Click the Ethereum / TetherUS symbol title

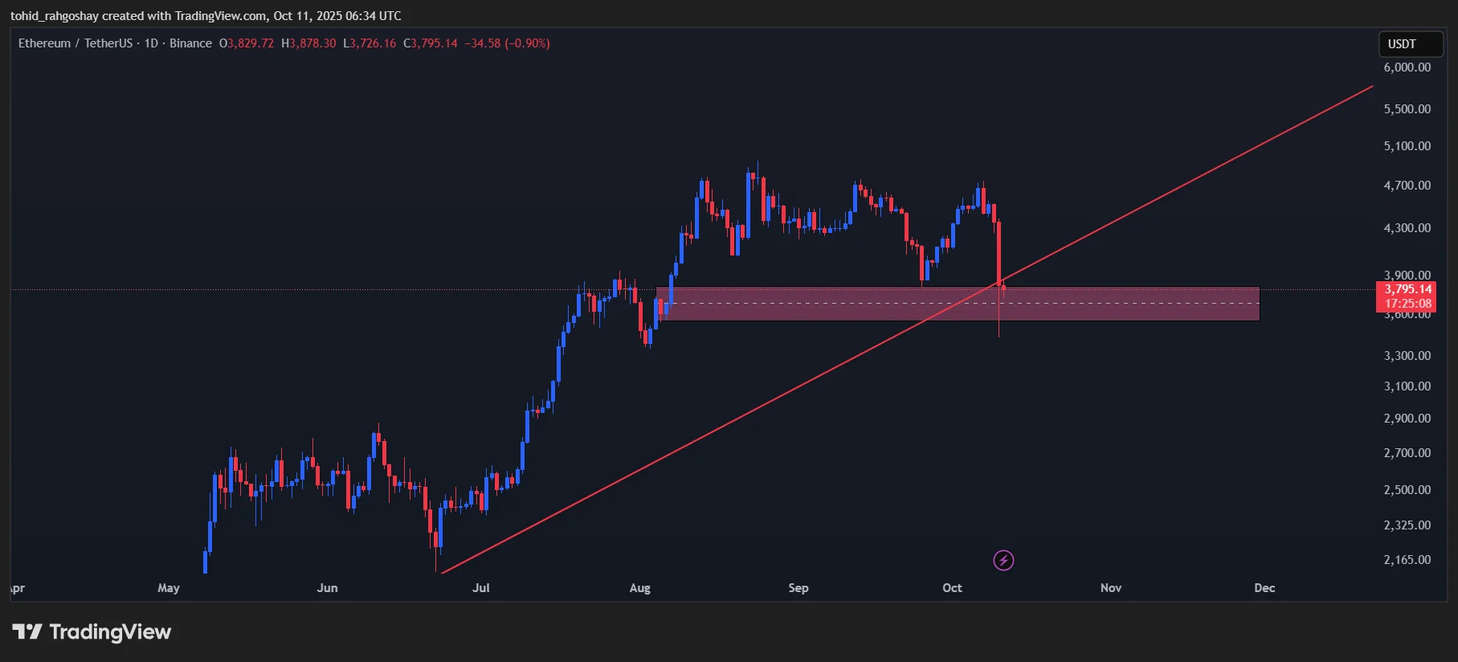coord(75,43)
